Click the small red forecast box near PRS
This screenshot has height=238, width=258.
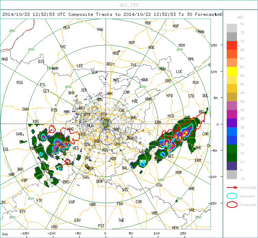pos(67,162)
